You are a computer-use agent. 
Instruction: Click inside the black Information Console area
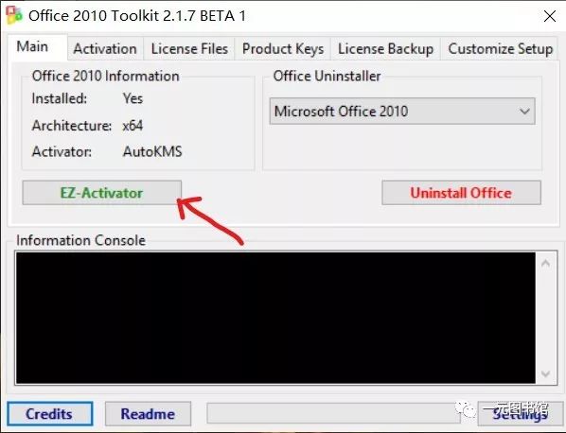coord(275,318)
